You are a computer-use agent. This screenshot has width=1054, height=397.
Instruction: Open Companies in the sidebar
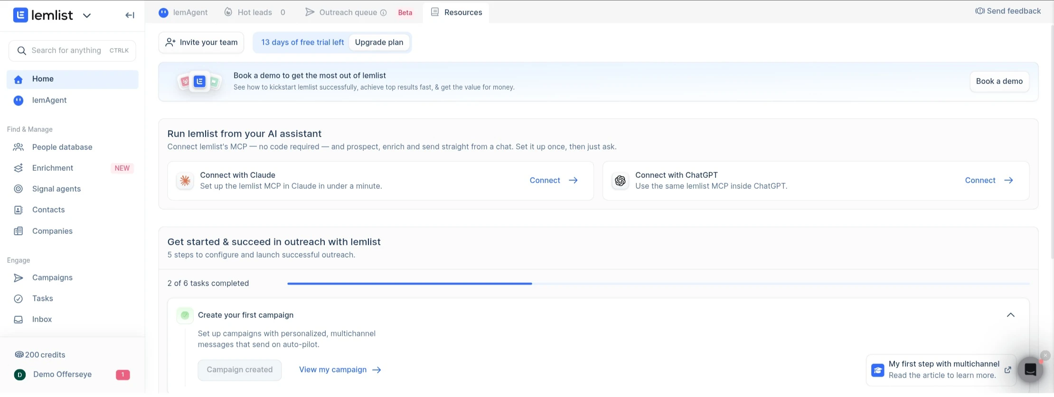pyautogui.click(x=73, y=231)
